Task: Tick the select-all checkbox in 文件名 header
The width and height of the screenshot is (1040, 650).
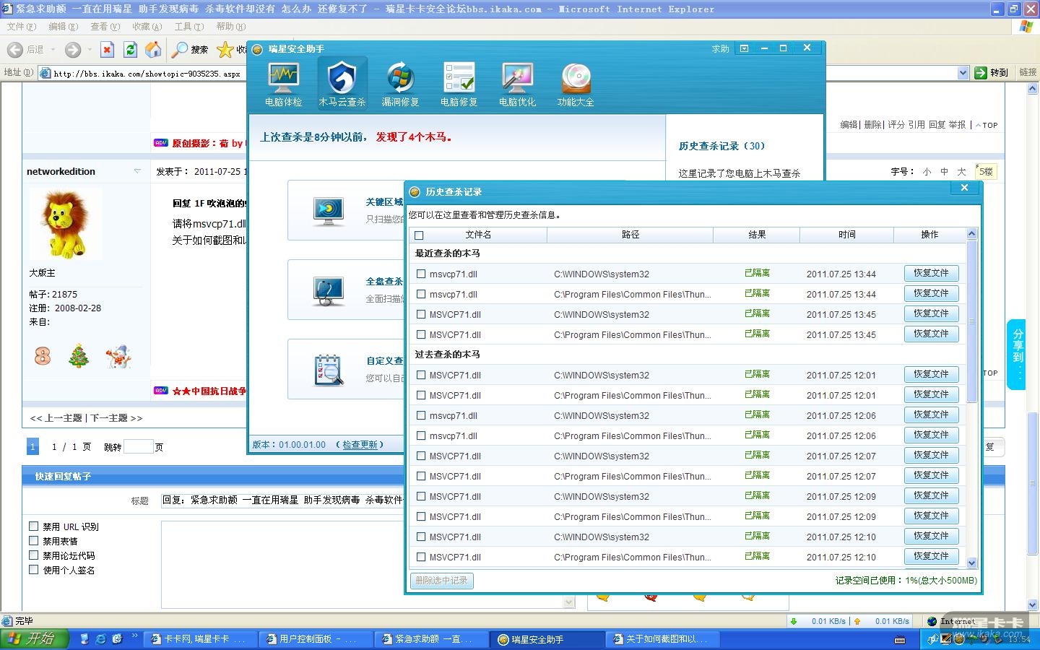Action: 419,235
